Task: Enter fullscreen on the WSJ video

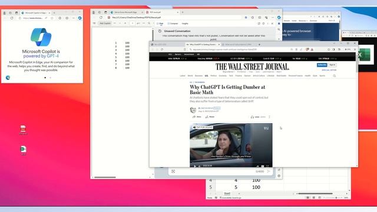Action: click(x=267, y=166)
